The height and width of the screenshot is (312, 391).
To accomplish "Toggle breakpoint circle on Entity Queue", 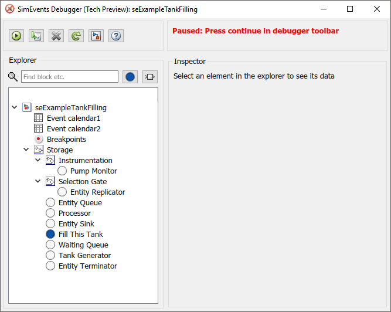I will (x=50, y=203).
